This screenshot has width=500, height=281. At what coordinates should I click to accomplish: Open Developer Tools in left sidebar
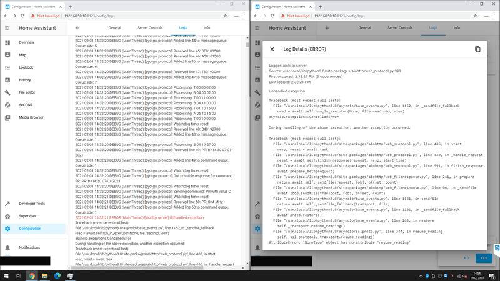pos(34,204)
